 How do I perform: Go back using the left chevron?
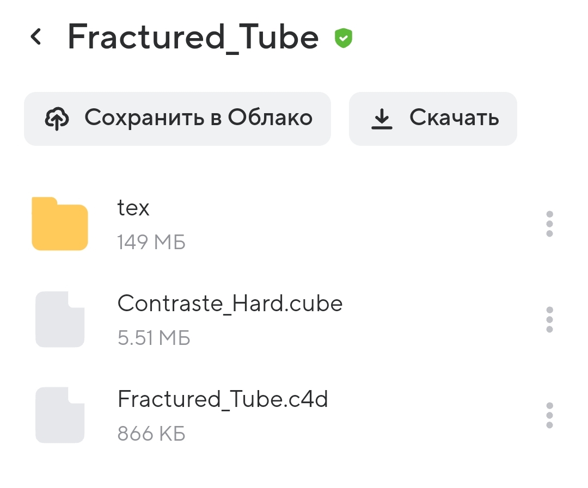click(x=35, y=37)
